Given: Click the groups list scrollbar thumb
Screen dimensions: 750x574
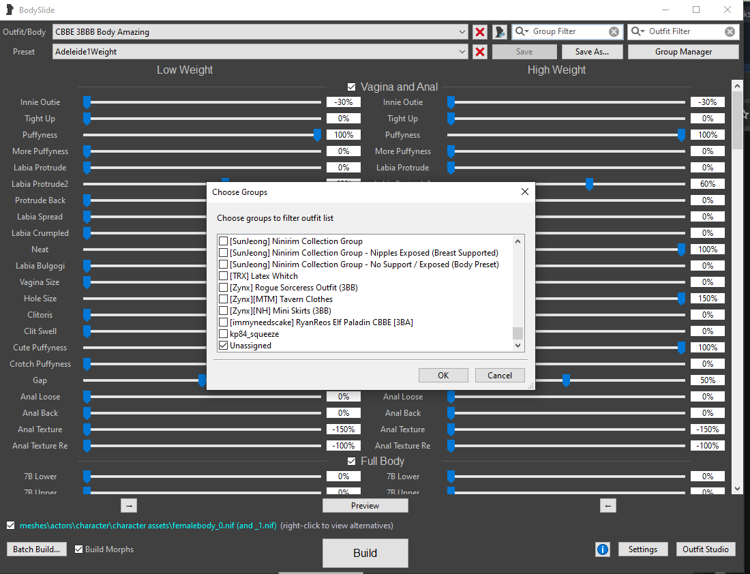Looking at the screenshot, I should pyautogui.click(x=517, y=333).
